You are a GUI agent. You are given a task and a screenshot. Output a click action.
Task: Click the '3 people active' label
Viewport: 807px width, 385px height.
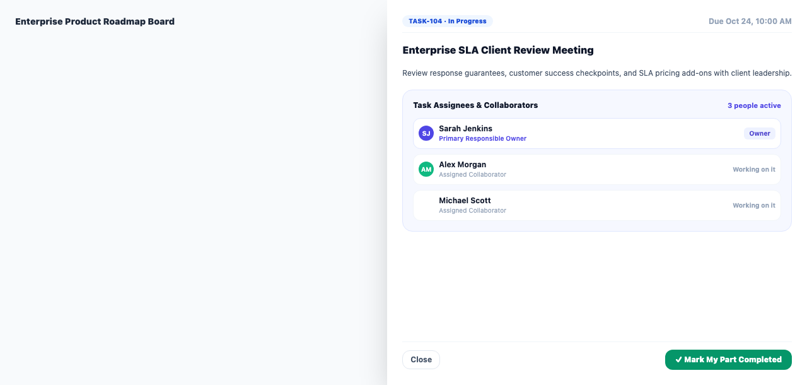754,105
